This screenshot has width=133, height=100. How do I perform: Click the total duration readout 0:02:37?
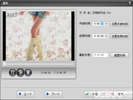tap(61, 73)
